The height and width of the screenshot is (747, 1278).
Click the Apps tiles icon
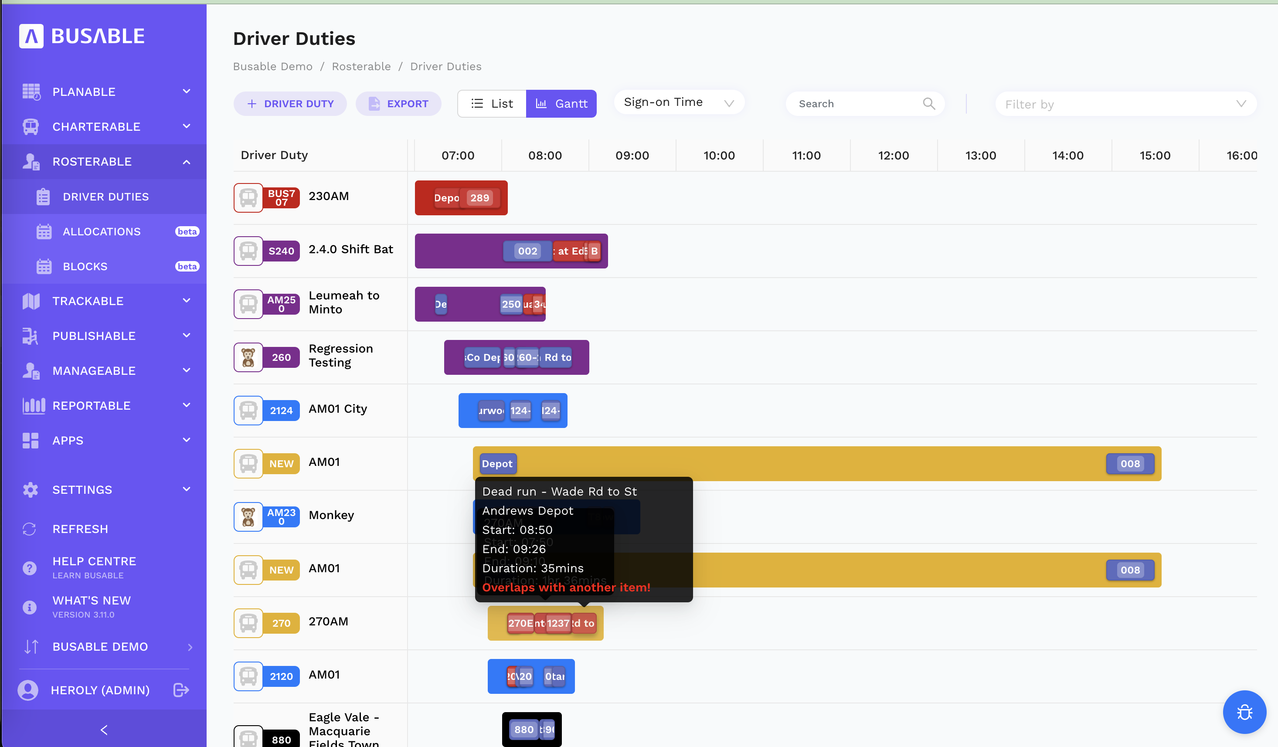[31, 441]
